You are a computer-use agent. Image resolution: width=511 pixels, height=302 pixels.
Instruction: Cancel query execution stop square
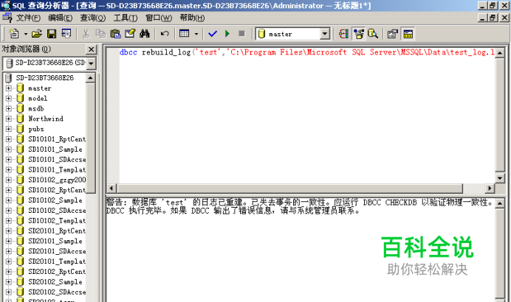[241, 33]
